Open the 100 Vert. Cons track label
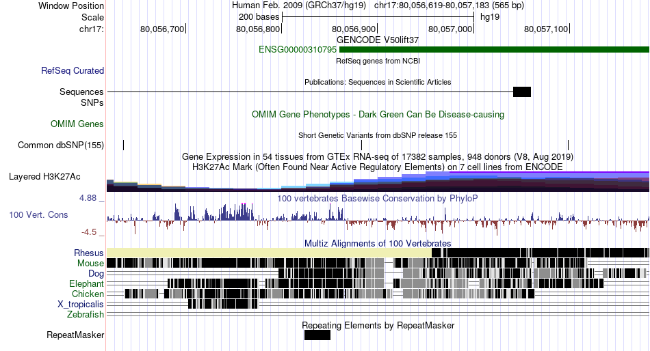The width and height of the screenshot is (650, 351). pyautogui.click(x=38, y=215)
